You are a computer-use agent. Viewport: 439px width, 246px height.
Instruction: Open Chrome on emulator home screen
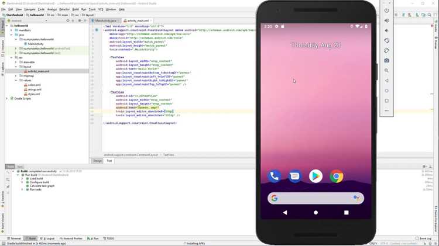click(336, 176)
